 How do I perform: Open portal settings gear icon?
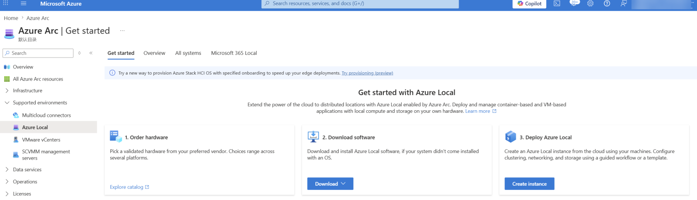(590, 3)
